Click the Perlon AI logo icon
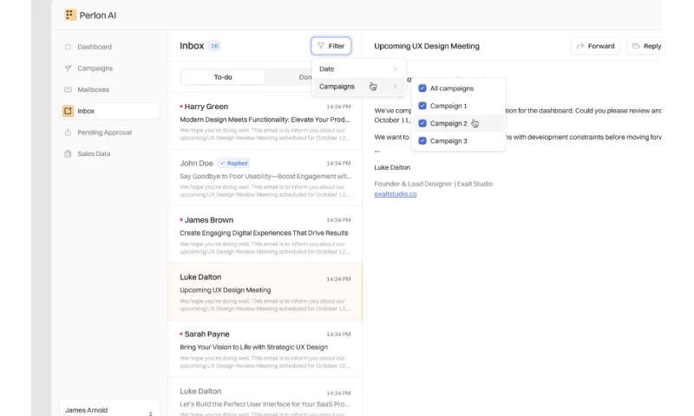Image resolution: width=694 pixels, height=416 pixels. (x=70, y=15)
